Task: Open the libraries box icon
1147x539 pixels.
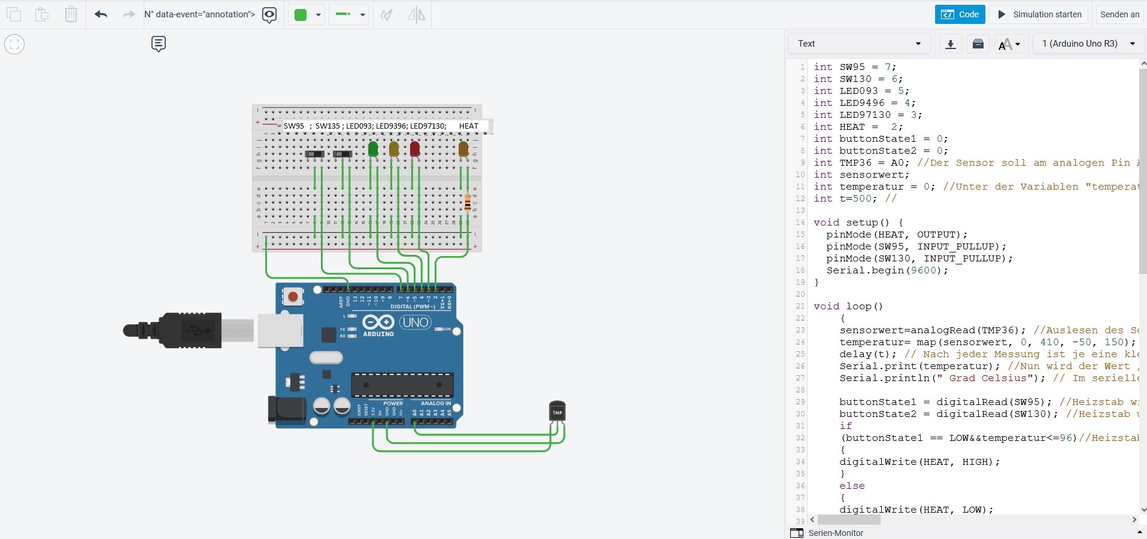Action: (978, 44)
